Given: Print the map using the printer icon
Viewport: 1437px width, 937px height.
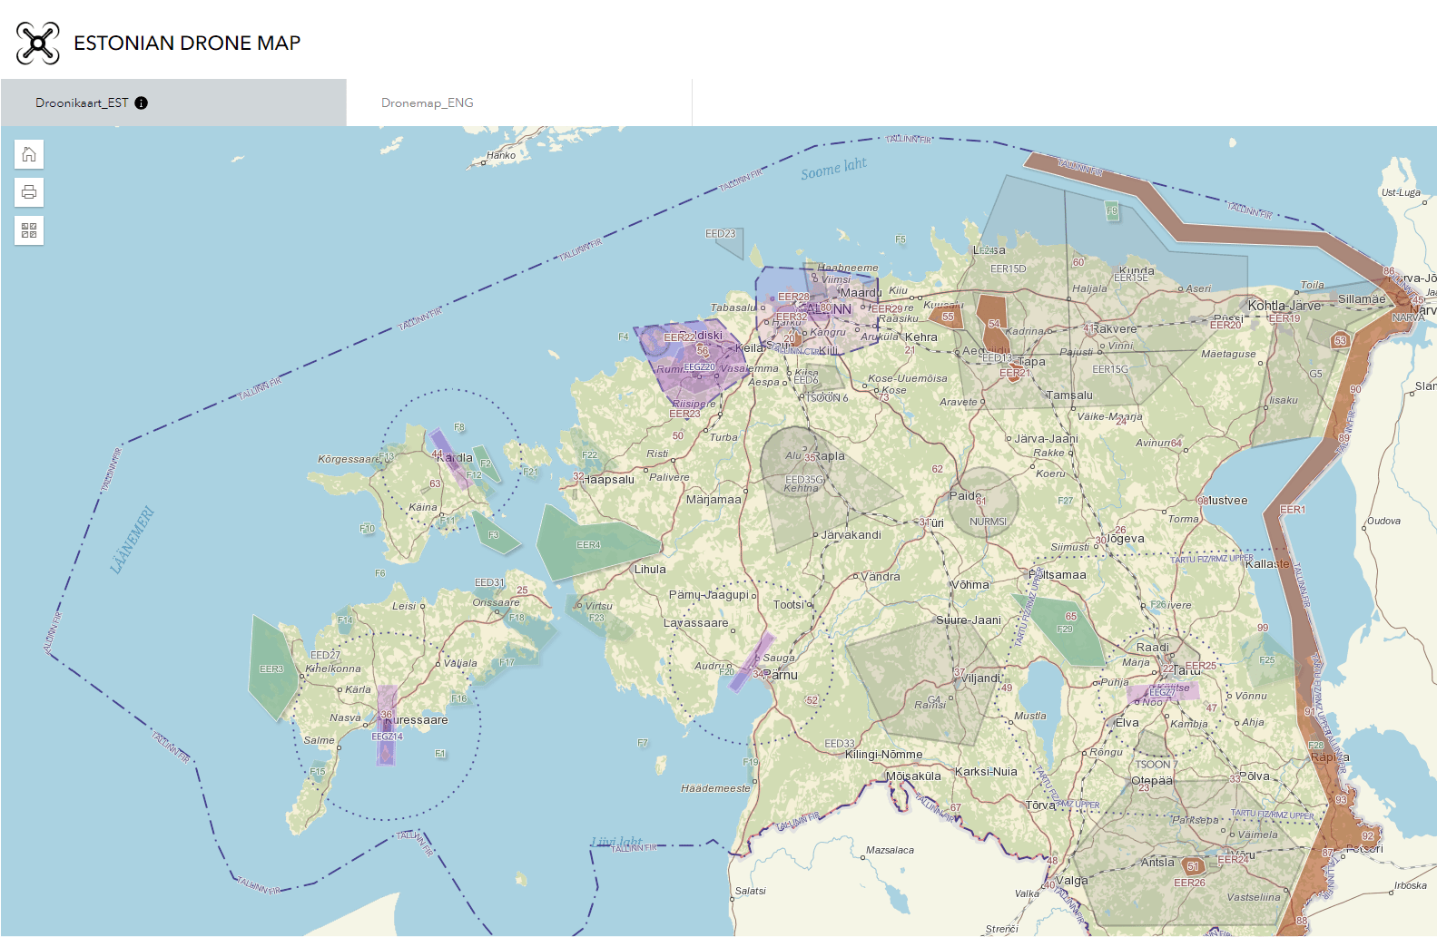Looking at the screenshot, I should [x=29, y=192].
